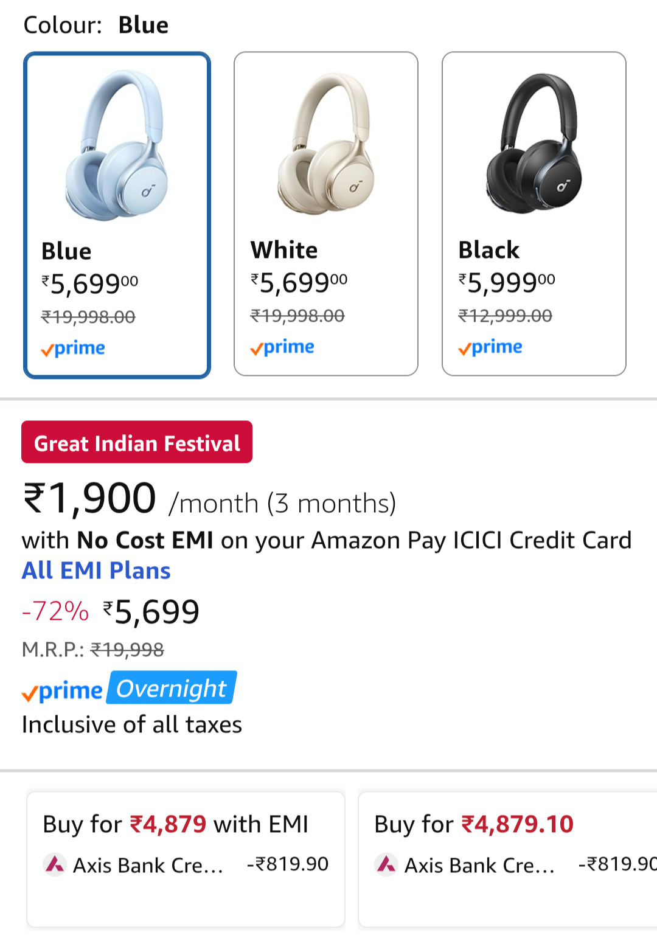Tap the blue headphones product image
The image size is (657, 941).
117,145
